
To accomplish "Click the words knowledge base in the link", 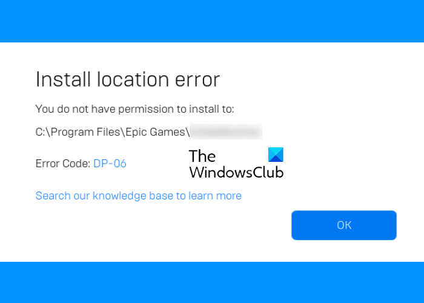I will (133, 196).
